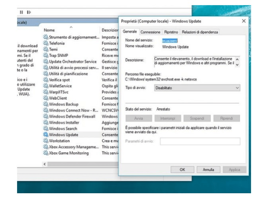This screenshot has width=255, height=198.
Task: Click the Windows Update service gear icon
Action: click(45, 135)
